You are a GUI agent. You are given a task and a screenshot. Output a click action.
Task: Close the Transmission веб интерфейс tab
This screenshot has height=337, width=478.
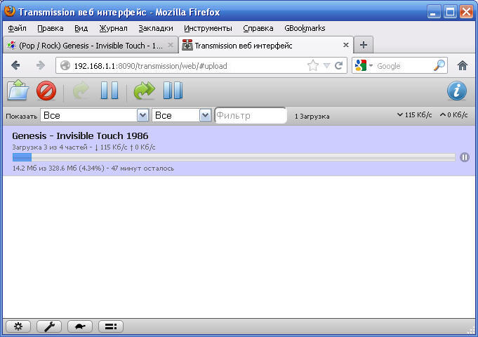[x=346, y=45]
